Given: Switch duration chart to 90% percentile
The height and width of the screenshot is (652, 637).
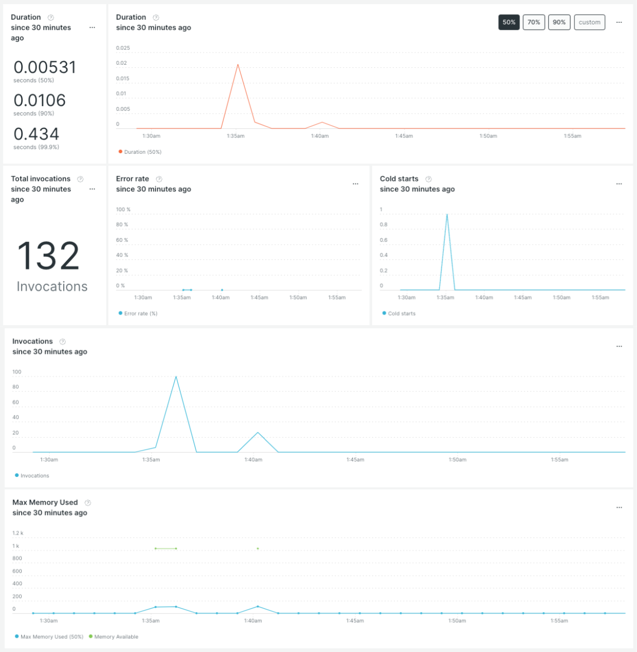Looking at the screenshot, I should pyautogui.click(x=559, y=22).
